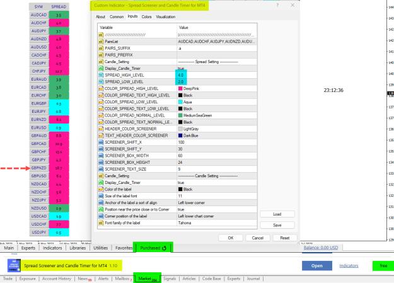Screen dimensions: 394x283
Task: Click the SCREENER_BOX_WIDTH integer icon
Action: (x=101, y=156)
